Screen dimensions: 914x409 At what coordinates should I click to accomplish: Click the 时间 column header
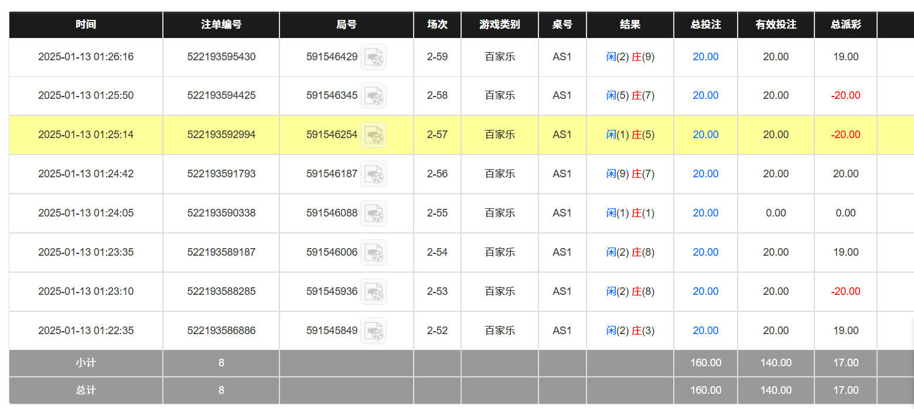(x=86, y=25)
